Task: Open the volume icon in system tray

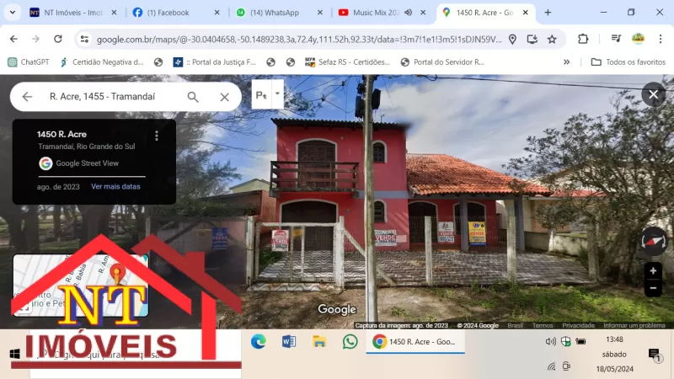Action: click(x=551, y=342)
